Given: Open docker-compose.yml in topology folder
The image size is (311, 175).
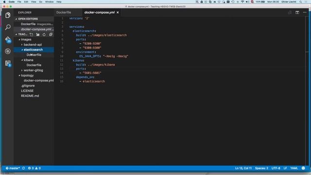Looking at the screenshot, I should point(39,81).
